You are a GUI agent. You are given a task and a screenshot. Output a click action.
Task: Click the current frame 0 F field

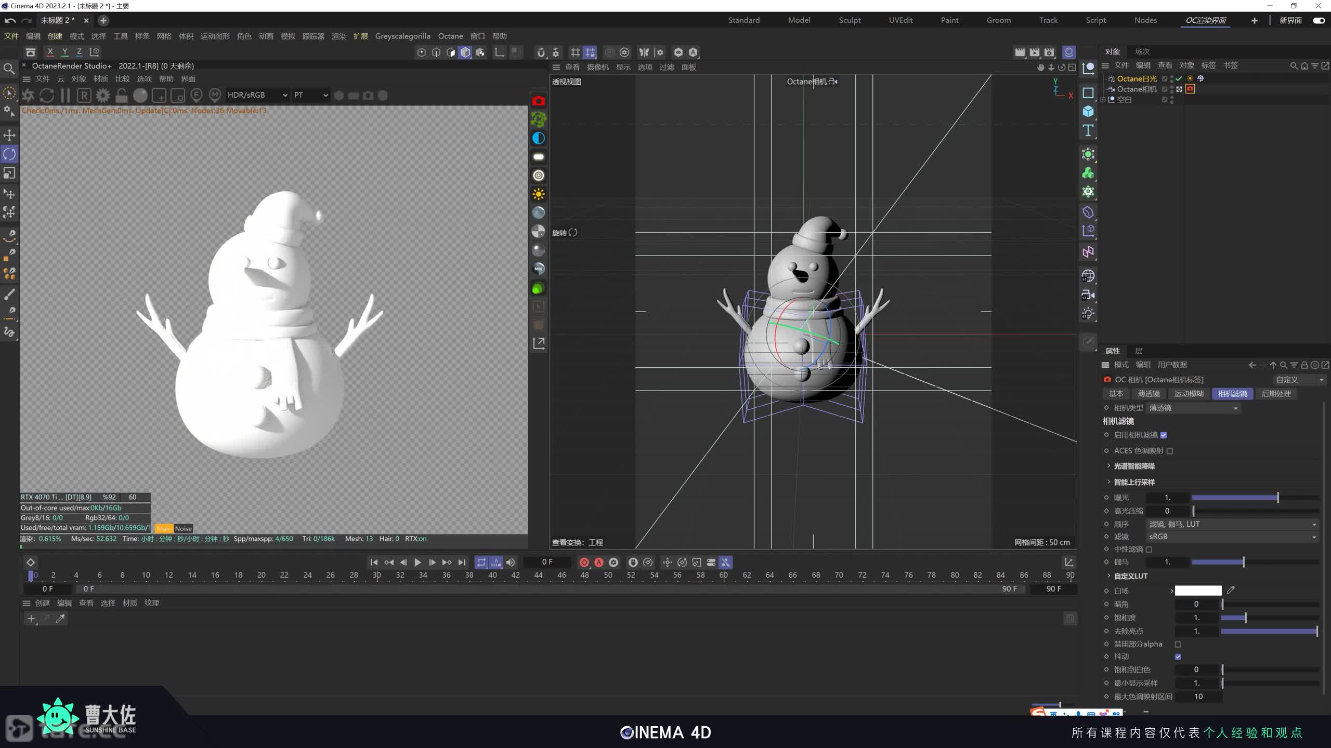click(x=547, y=562)
